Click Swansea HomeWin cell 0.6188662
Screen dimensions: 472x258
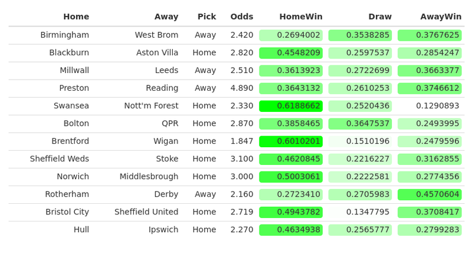[x=291, y=106]
